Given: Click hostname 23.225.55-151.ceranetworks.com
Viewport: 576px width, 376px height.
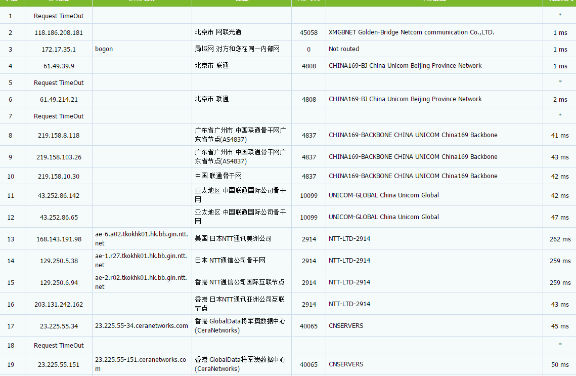Looking at the screenshot, I should [141, 364].
